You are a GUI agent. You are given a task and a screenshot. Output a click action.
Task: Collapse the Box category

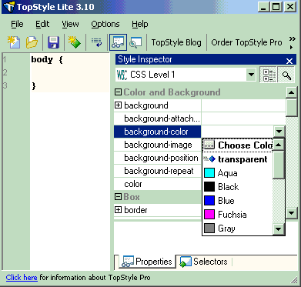[x=118, y=197]
